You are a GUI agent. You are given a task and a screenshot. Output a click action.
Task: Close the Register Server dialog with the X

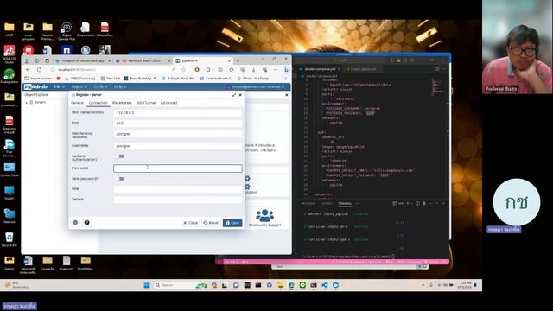click(x=240, y=95)
